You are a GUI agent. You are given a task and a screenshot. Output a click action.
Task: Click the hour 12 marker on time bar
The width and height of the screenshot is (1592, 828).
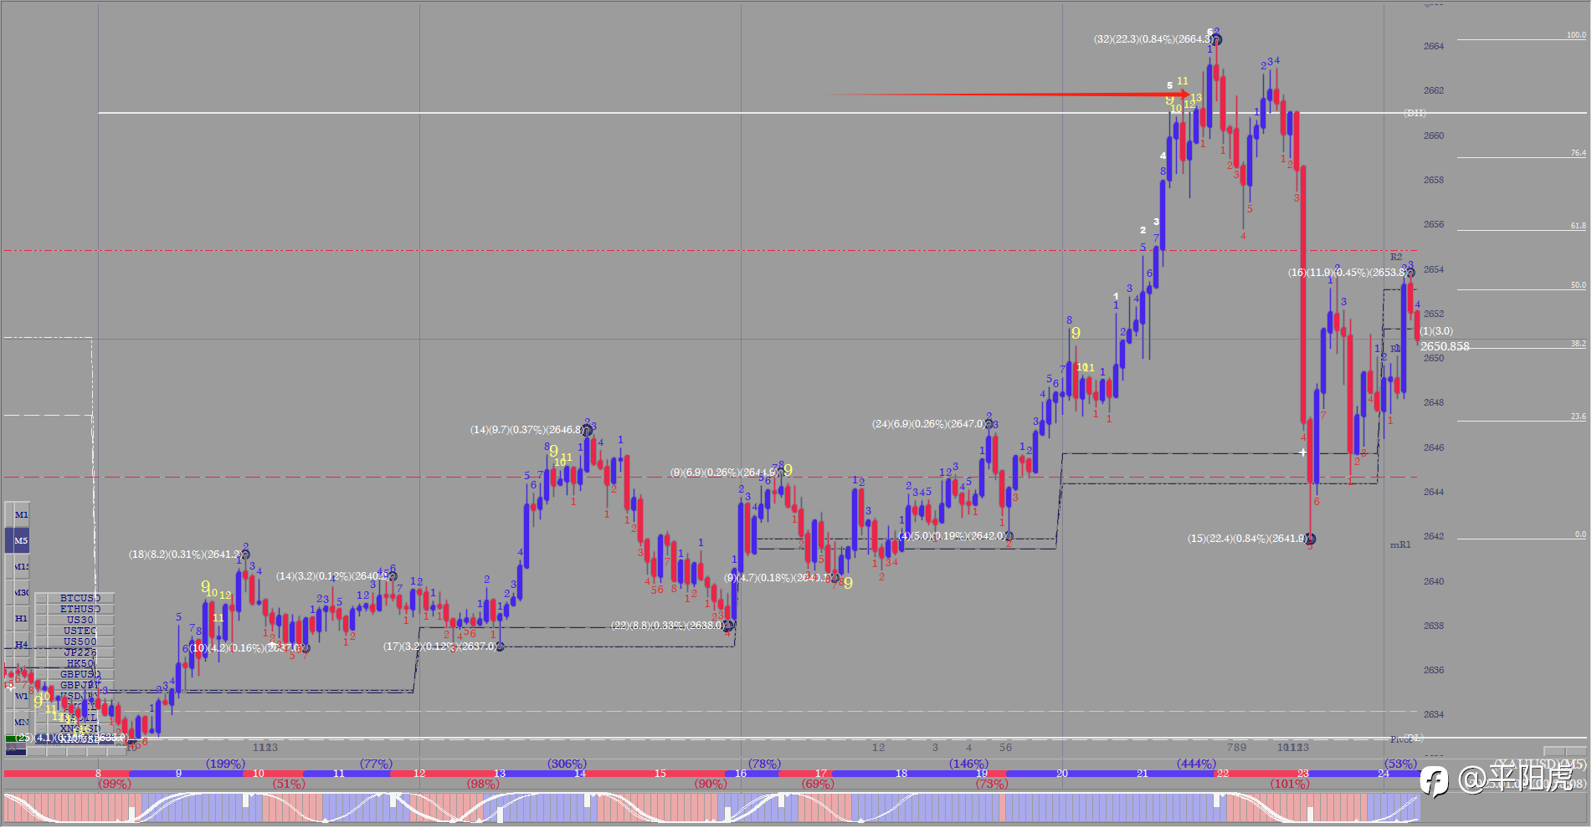(x=419, y=774)
